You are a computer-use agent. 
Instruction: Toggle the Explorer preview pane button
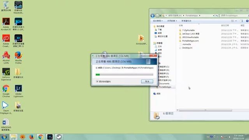241,21
